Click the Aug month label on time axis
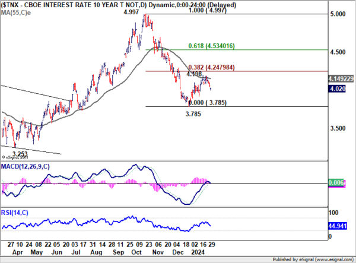The image size is (356, 263). pyautogui.click(x=96, y=252)
